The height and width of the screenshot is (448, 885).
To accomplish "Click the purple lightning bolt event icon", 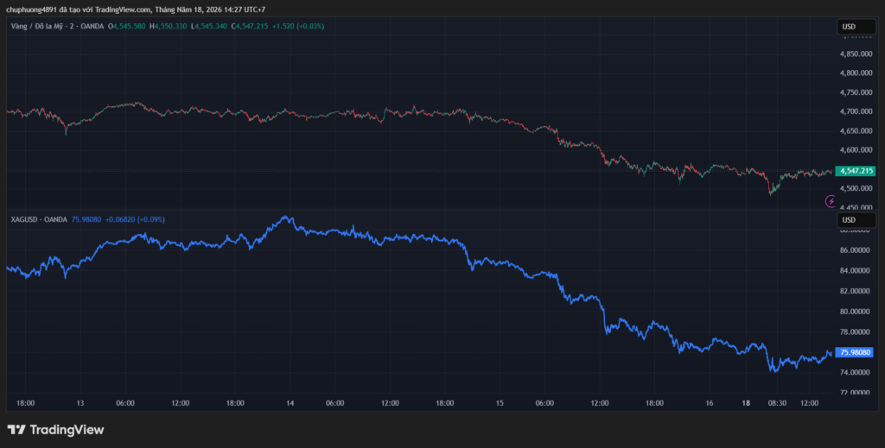I will coord(831,200).
